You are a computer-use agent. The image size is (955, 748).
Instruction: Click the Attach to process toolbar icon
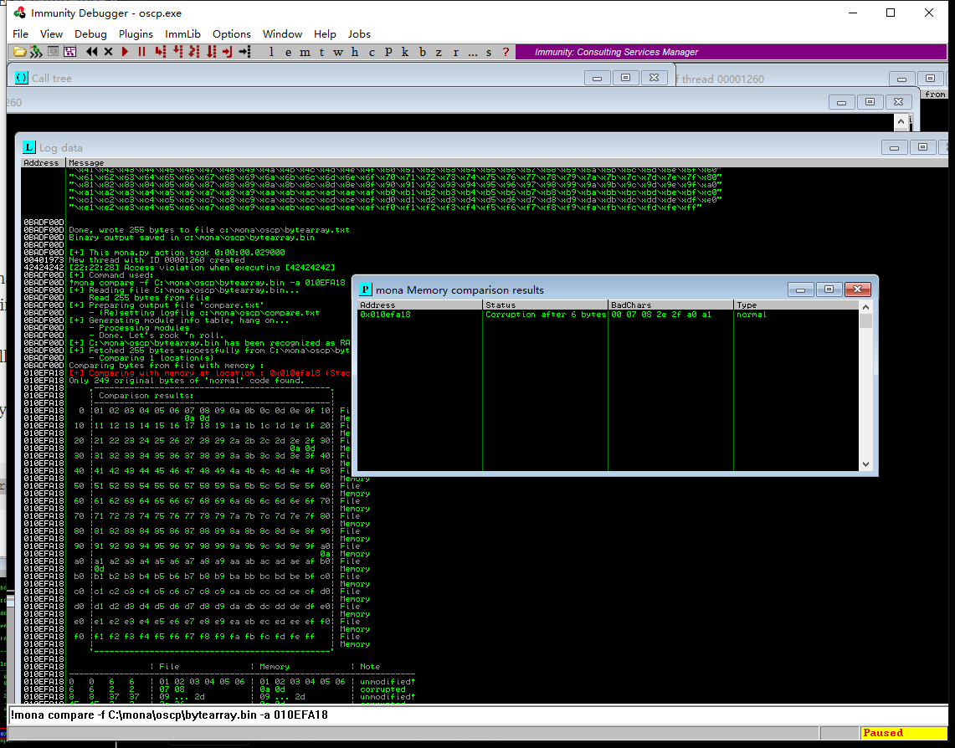(x=36, y=52)
